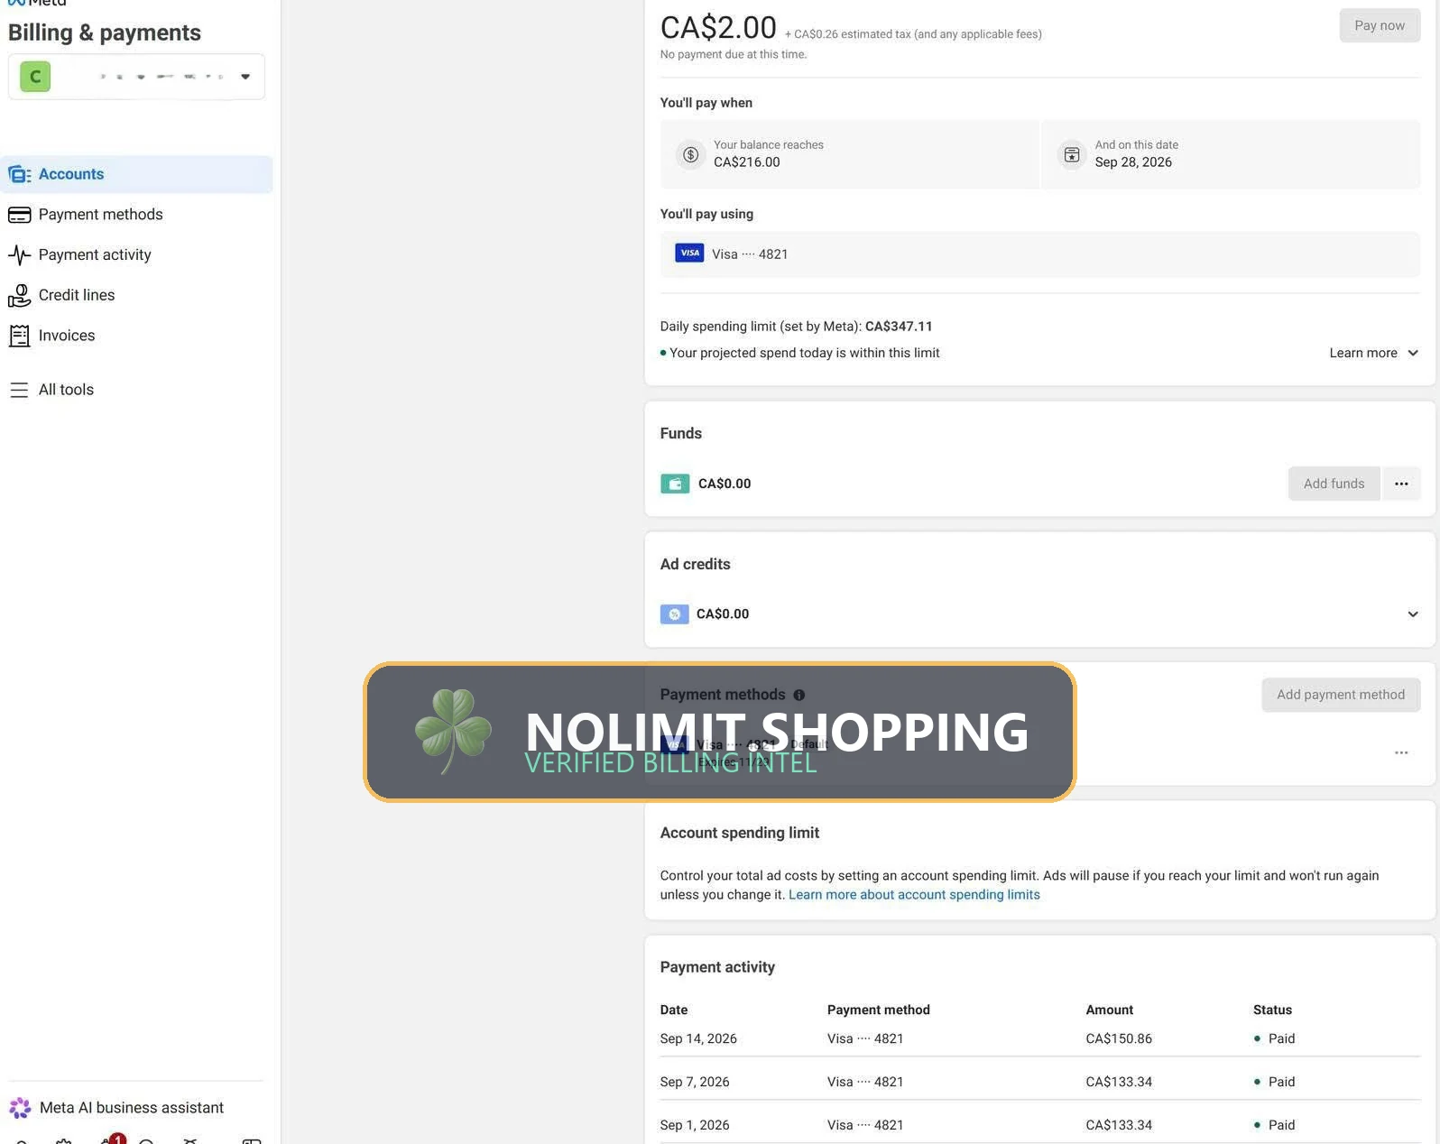This screenshot has height=1144, width=1440.
Task: Click the CA$216.00 balance threshold value
Action: pyautogui.click(x=747, y=162)
